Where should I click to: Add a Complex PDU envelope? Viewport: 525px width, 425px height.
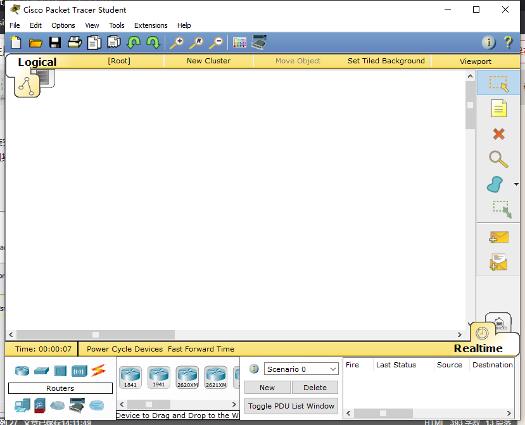498,262
